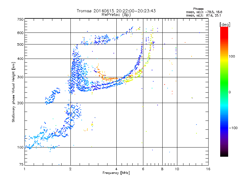Viewport: 245px width, 184px height.
Task: Click the x-axis label '6'
Action: (143, 169)
